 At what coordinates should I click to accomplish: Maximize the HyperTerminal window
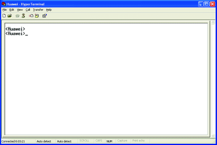[x=207, y=4]
